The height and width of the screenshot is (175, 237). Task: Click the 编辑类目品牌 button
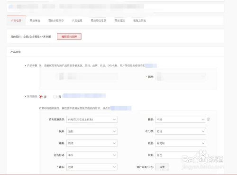point(69,37)
